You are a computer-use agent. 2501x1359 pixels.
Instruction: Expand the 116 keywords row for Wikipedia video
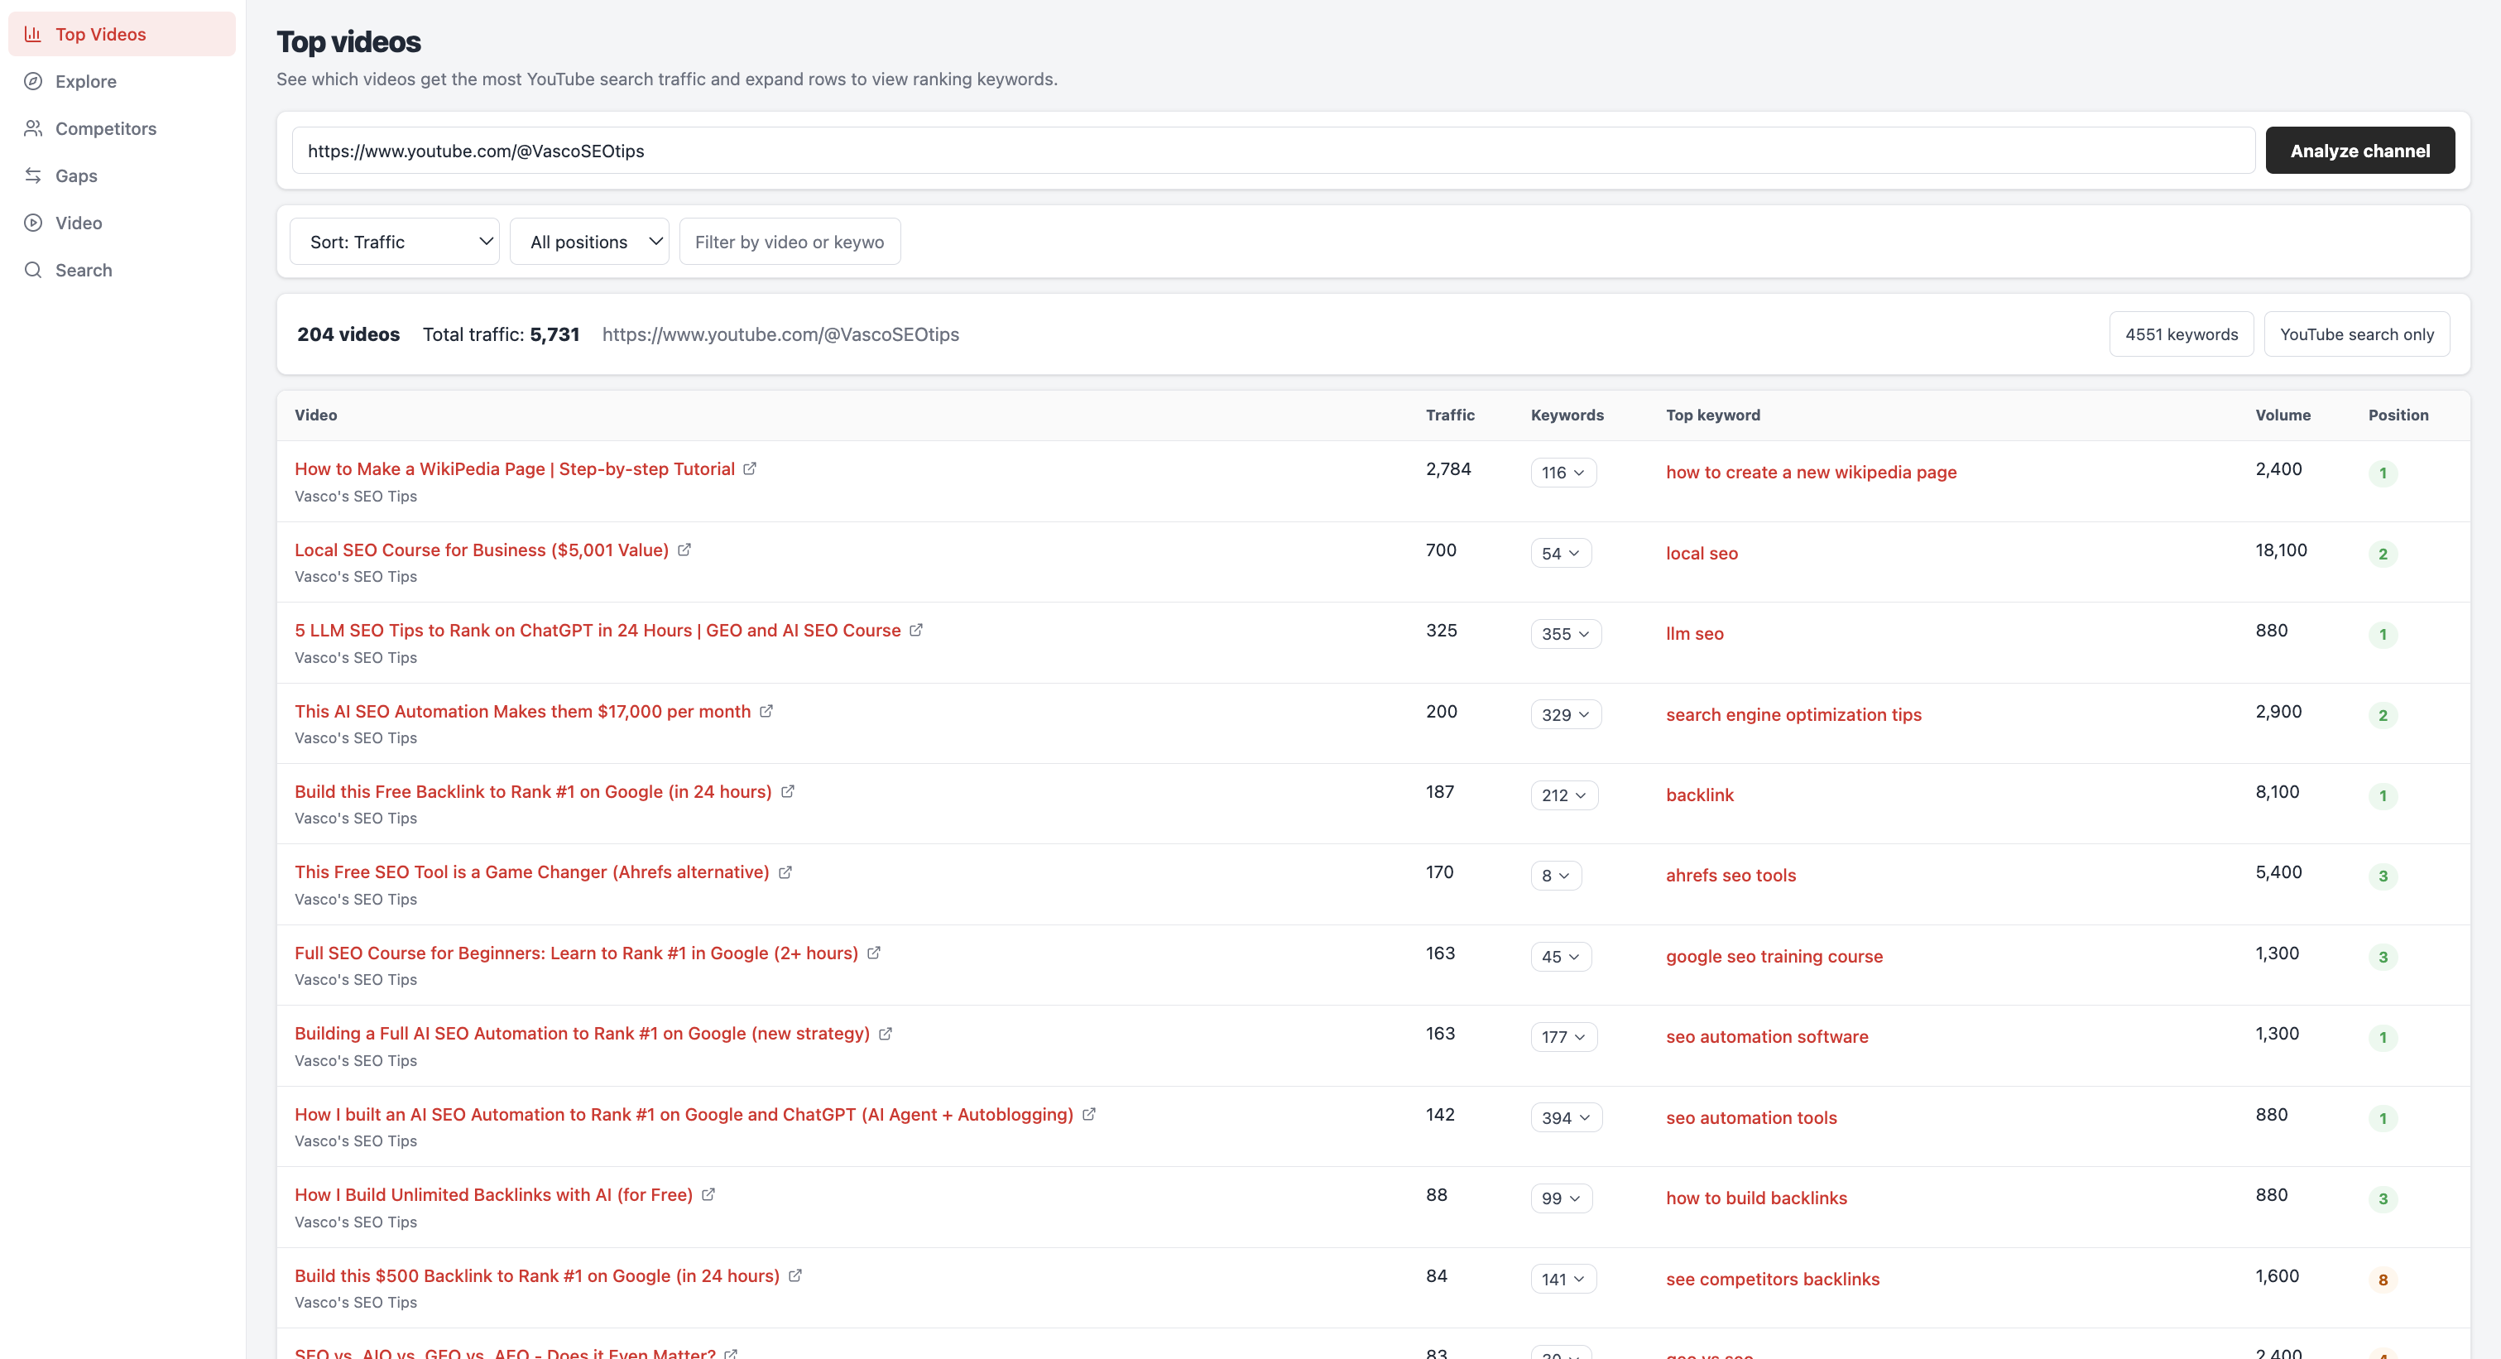coord(1563,473)
